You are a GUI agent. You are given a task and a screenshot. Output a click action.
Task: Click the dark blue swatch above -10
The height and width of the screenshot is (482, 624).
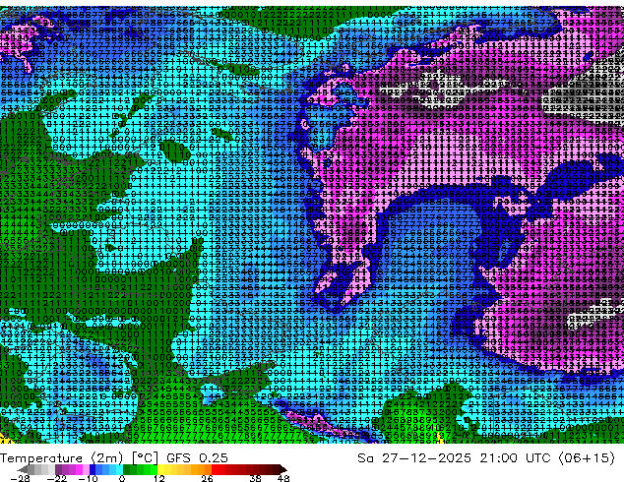tap(93, 469)
